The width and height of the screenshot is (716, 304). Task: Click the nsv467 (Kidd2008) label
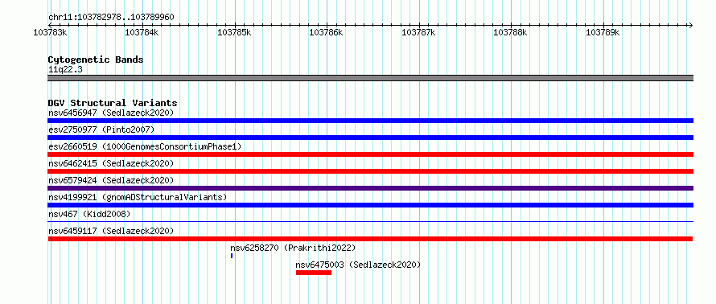click(89, 214)
